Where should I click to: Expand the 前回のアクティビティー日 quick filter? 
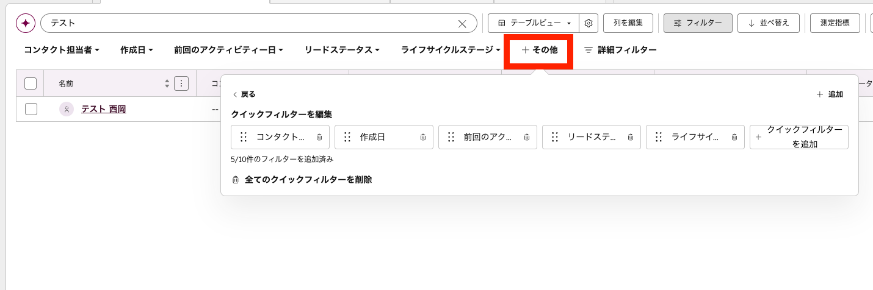point(228,50)
